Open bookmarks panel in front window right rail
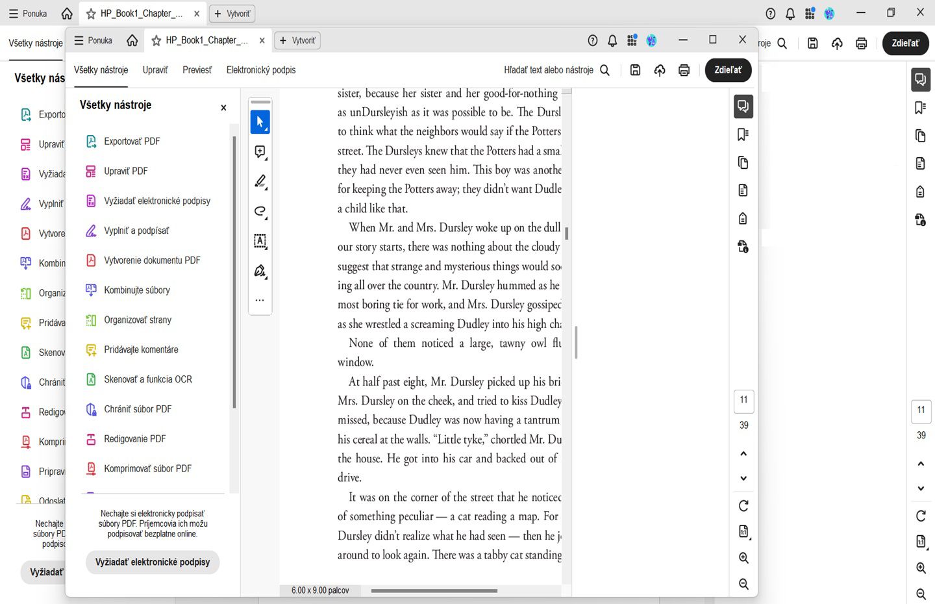This screenshot has width=935, height=604. [x=743, y=134]
